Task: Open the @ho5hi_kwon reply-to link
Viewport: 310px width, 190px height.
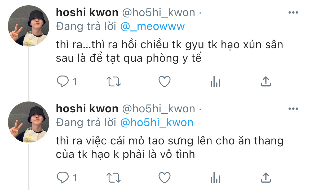Action: [x=157, y=123]
